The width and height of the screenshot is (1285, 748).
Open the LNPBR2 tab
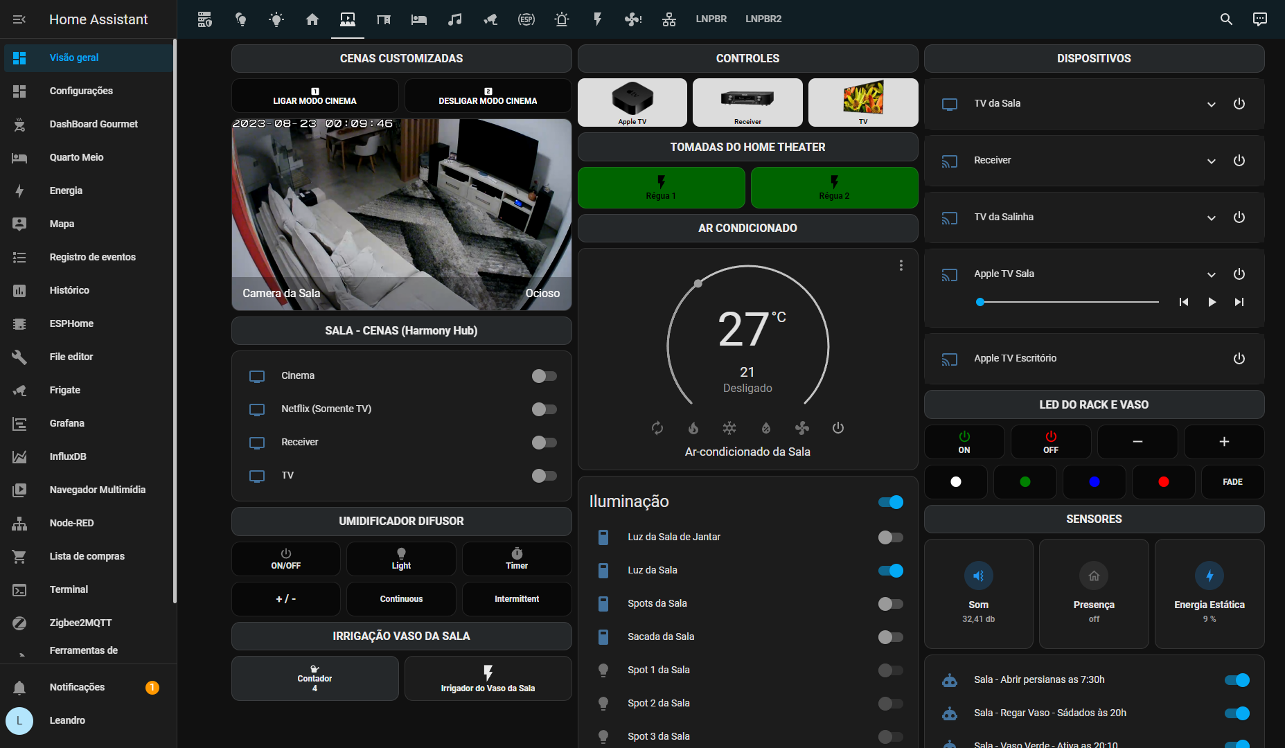763,19
